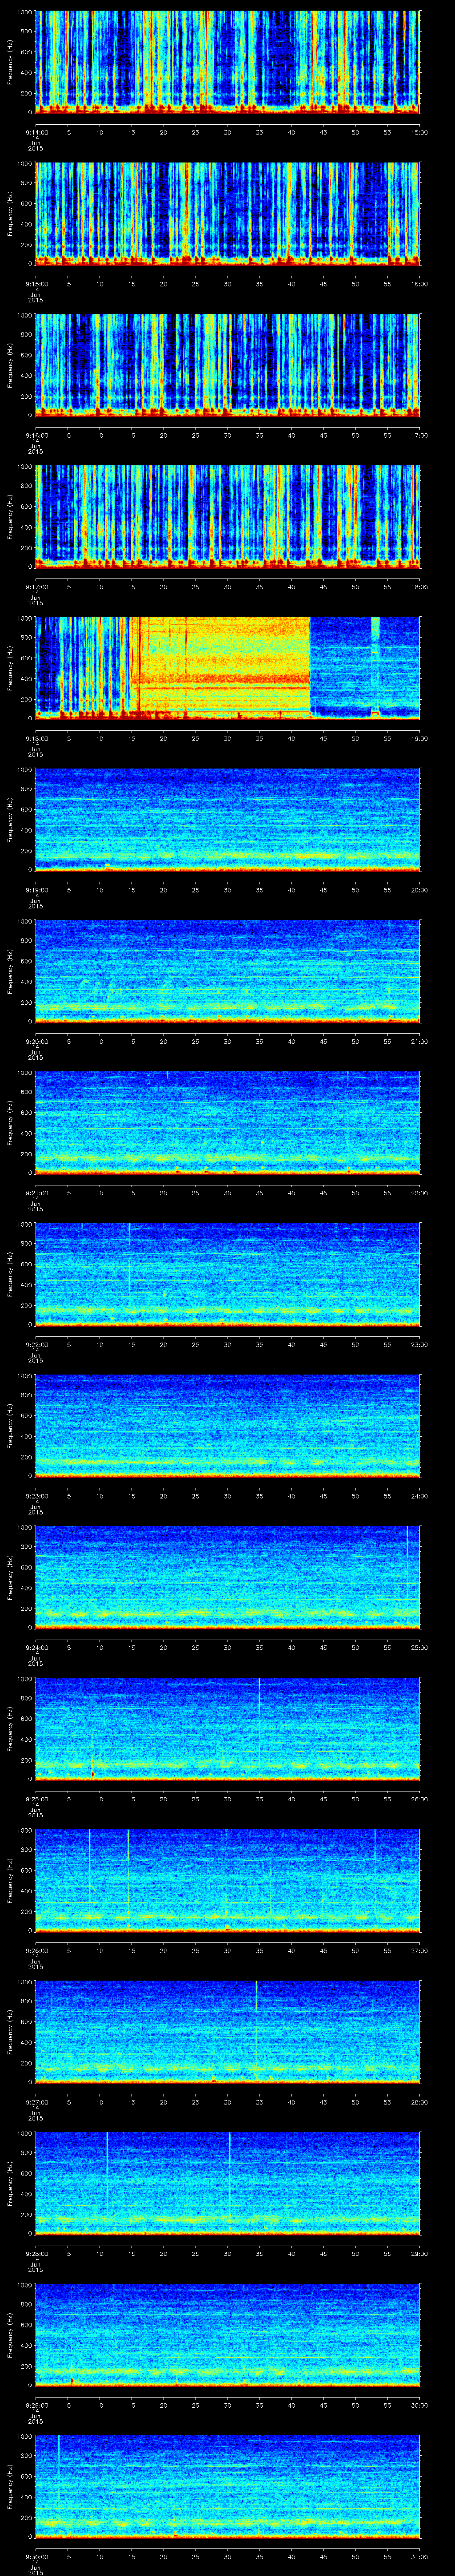Click the 9:15:00 start time label

[x=36, y=284]
